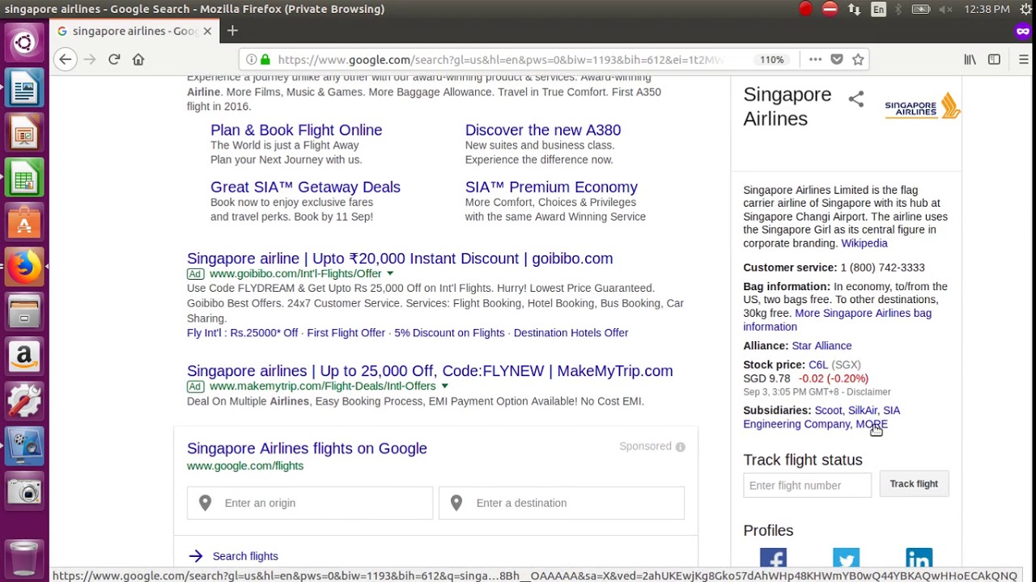Click the Firefox reload page icon
Screen dimensions: 1036x582
(114, 59)
